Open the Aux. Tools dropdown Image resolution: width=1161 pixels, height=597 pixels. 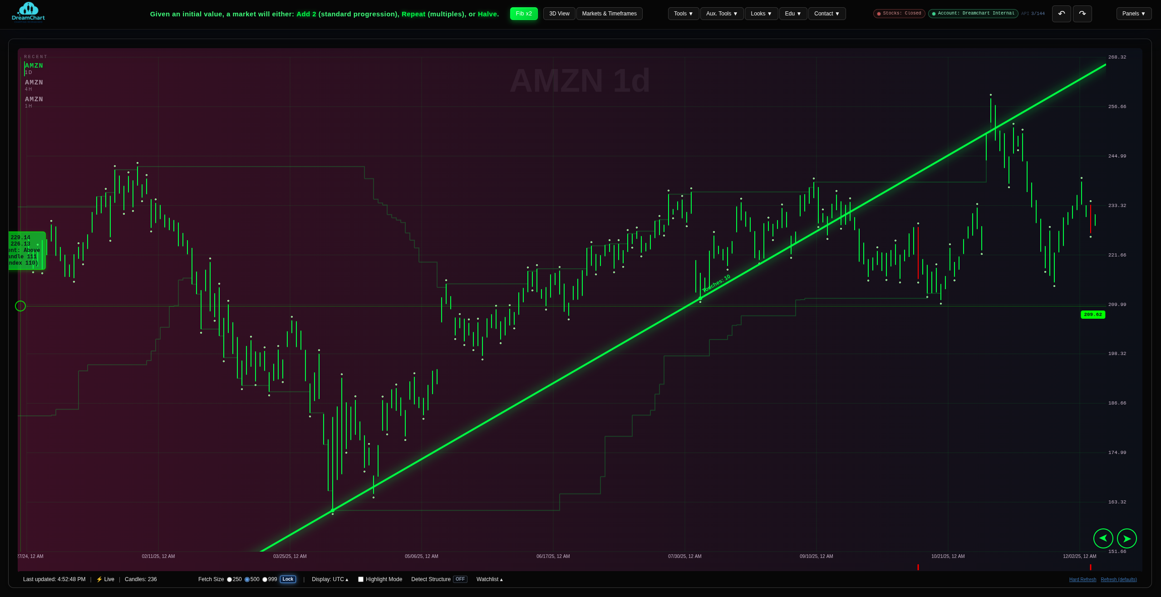[722, 14]
